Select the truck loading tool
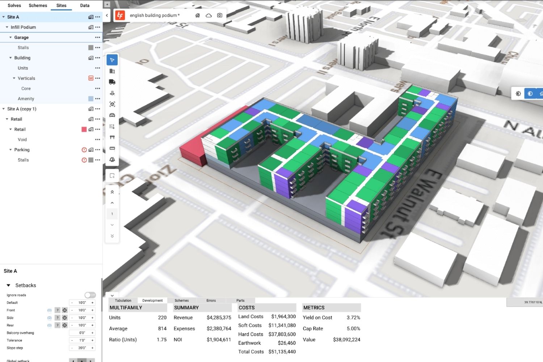 click(x=112, y=81)
